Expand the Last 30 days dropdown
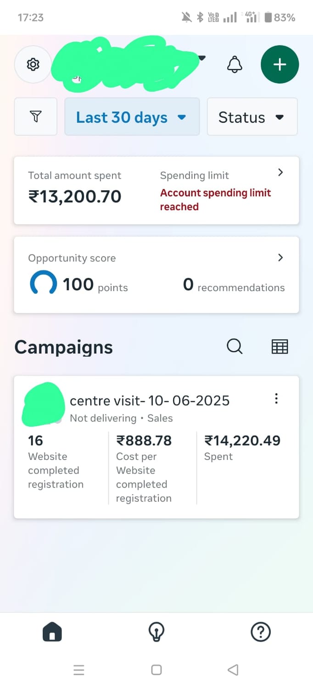 click(x=132, y=117)
